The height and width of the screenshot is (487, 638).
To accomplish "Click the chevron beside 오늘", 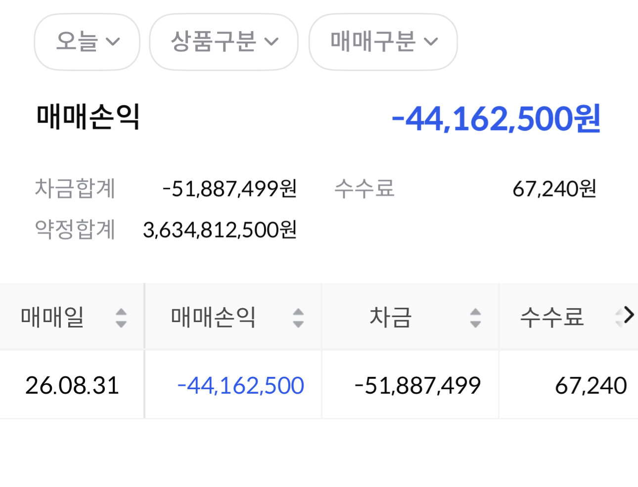I will pyautogui.click(x=113, y=42).
